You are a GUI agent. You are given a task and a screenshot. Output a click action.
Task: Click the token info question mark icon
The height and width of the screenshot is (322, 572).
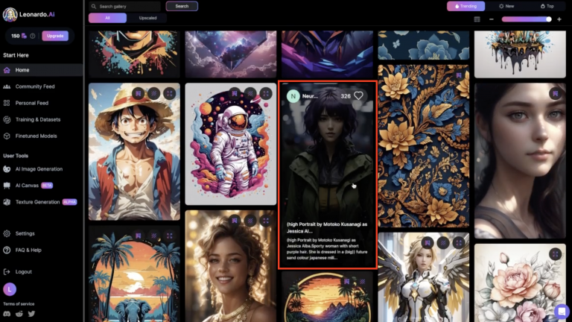(32, 36)
